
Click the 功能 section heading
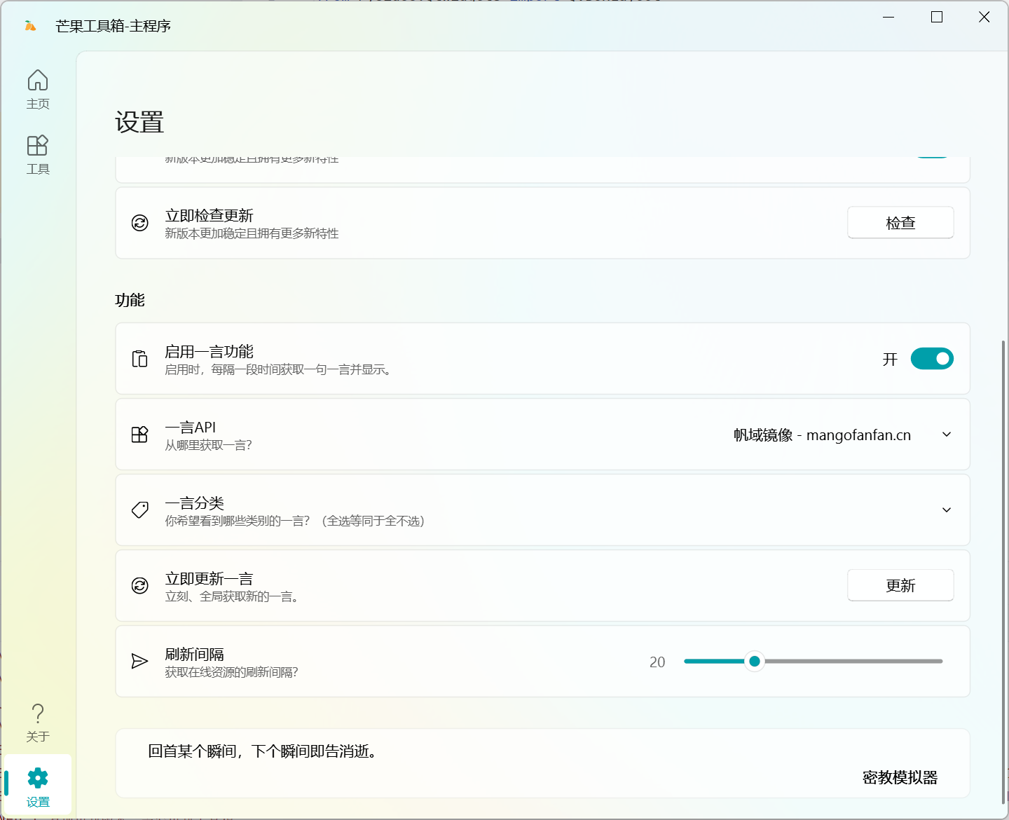coord(130,301)
